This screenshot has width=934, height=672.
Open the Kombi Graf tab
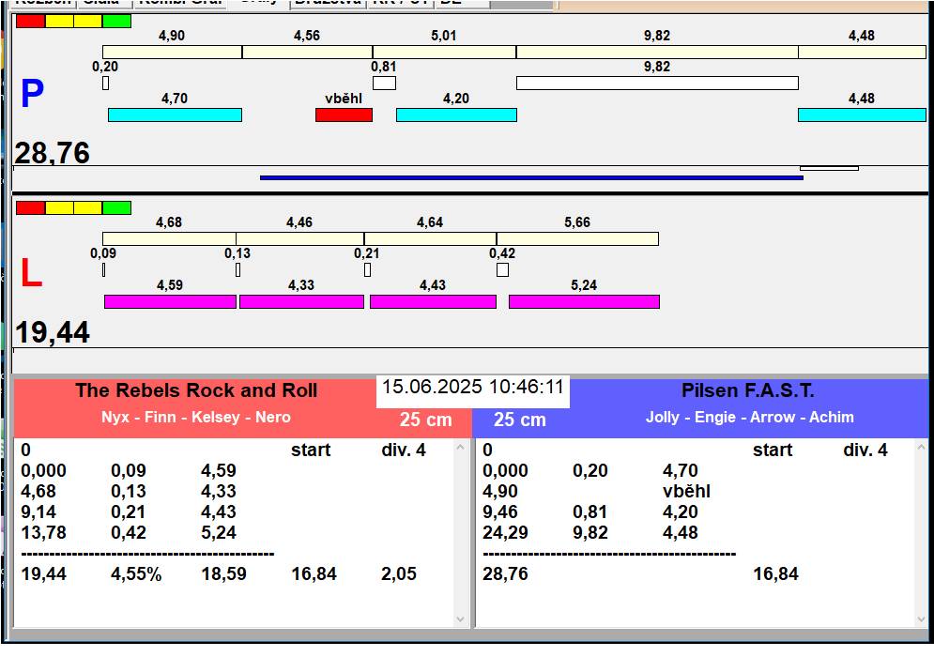click(180, 3)
